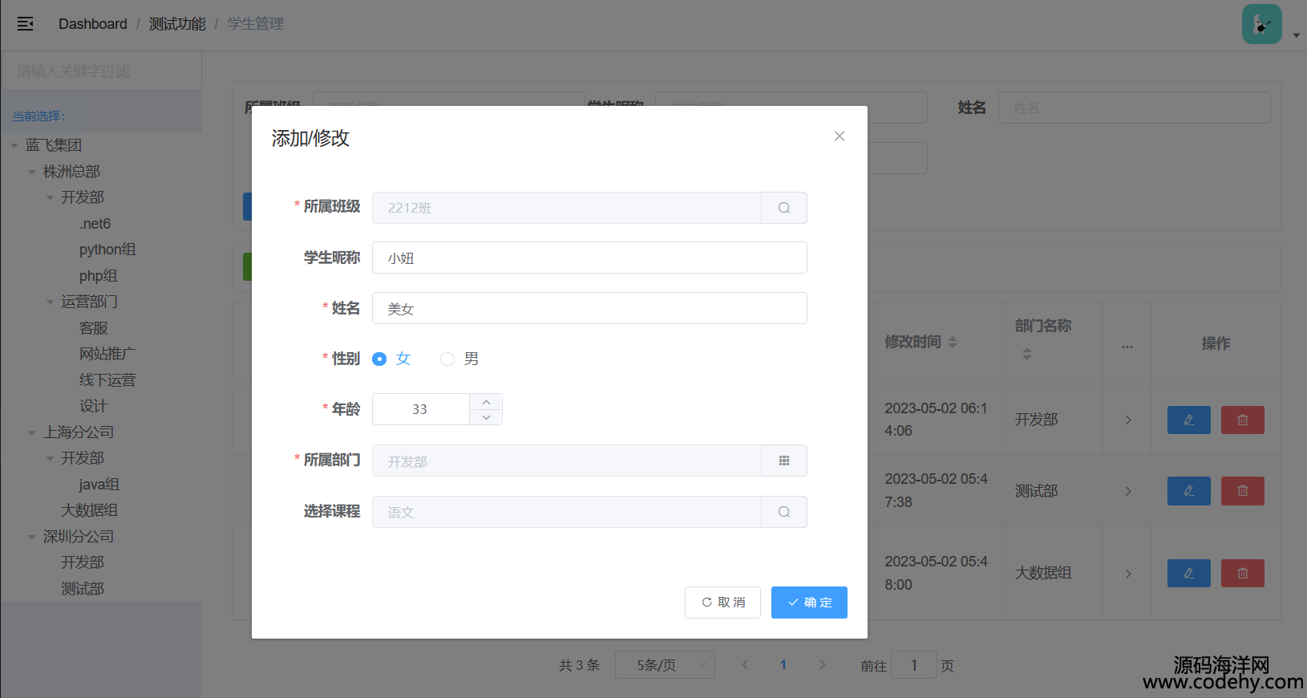The image size is (1307, 698).
Task: Click the edit icon in the 开发部 row
Action: tap(1189, 420)
